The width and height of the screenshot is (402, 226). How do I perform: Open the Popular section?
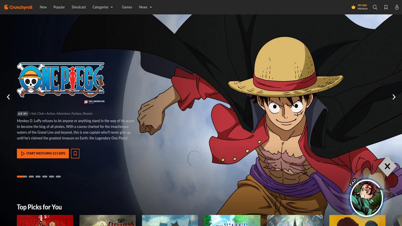coord(59,7)
